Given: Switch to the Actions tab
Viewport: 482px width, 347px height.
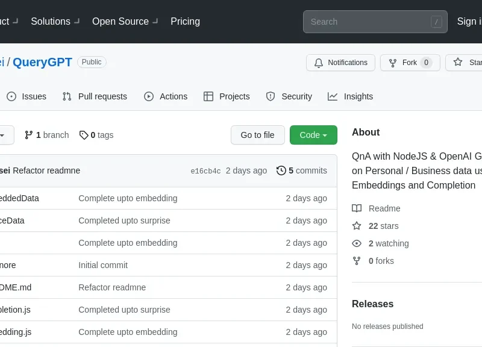Looking at the screenshot, I should click(166, 96).
